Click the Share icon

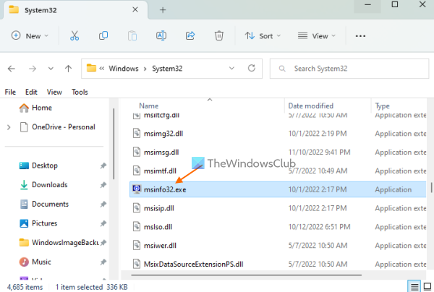click(x=190, y=35)
